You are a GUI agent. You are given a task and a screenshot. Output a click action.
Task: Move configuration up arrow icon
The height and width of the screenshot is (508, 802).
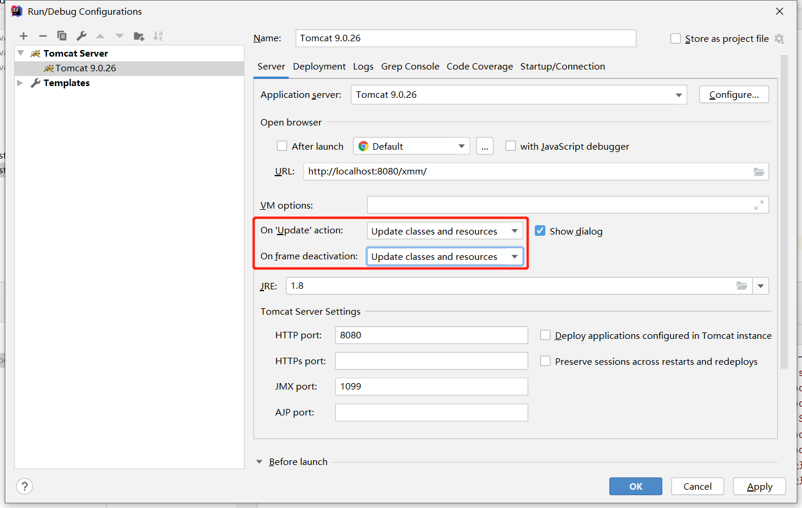pyautogui.click(x=100, y=36)
